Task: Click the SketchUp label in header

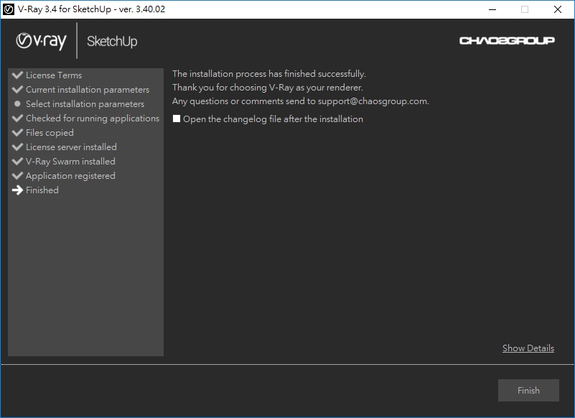Action: [112, 41]
